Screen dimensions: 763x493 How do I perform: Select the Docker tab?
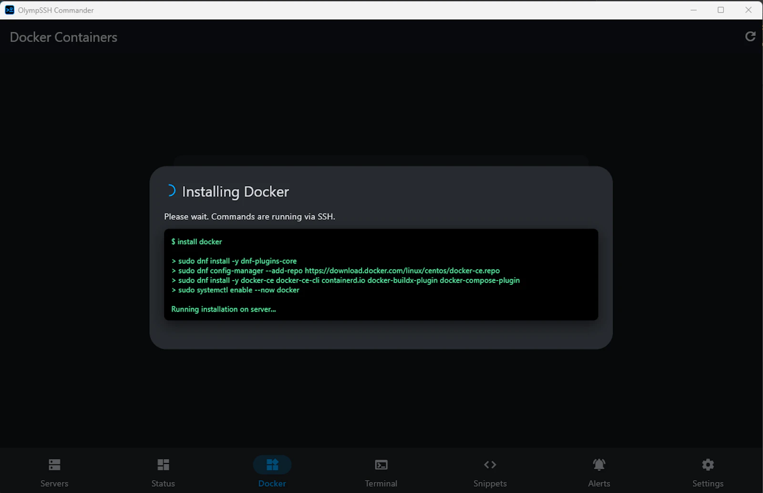tap(272, 473)
